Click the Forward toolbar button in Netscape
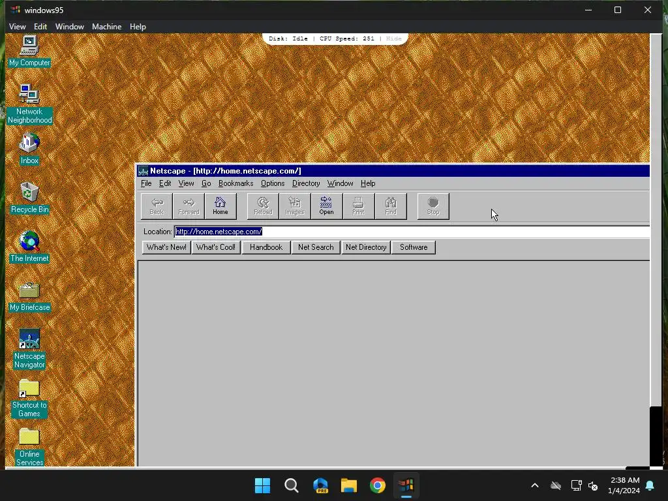 [189, 206]
